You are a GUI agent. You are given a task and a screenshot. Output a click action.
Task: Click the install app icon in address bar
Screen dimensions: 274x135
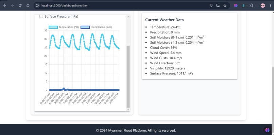click(218, 5)
